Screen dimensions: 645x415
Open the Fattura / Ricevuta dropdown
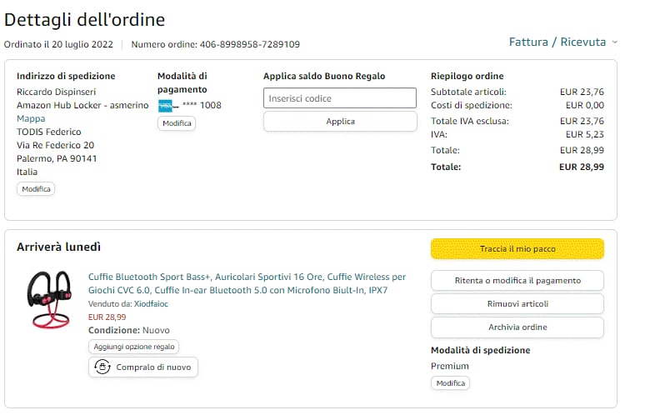tap(557, 42)
